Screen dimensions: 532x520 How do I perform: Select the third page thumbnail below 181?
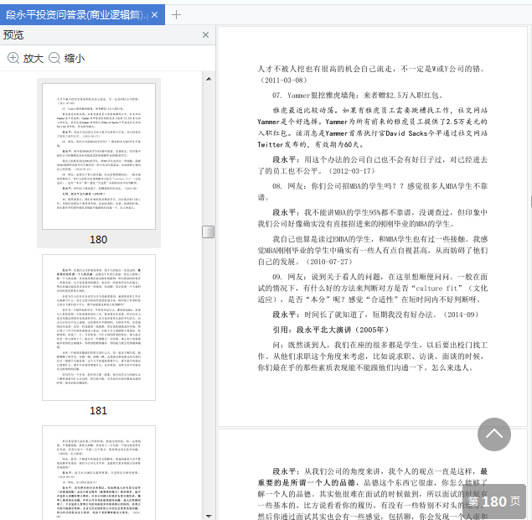[99, 472]
